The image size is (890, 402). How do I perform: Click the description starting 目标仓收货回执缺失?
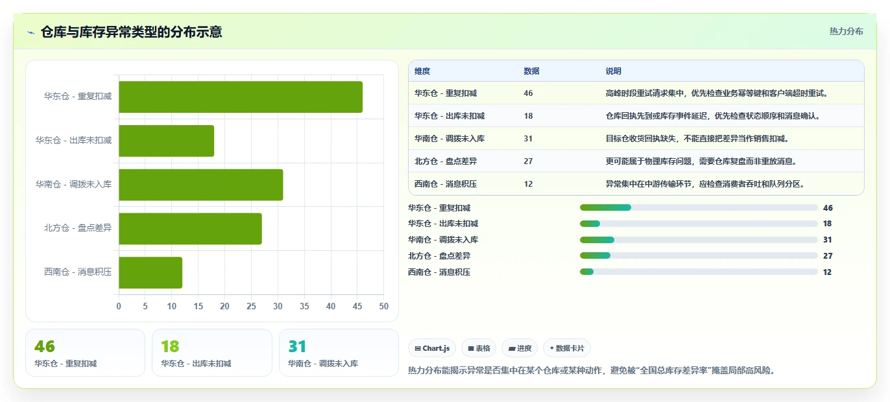(x=697, y=139)
